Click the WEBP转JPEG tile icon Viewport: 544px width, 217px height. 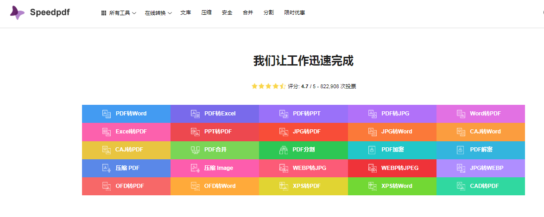point(373,168)
